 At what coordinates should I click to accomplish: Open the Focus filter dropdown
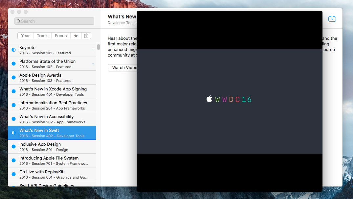pos(61,36)
